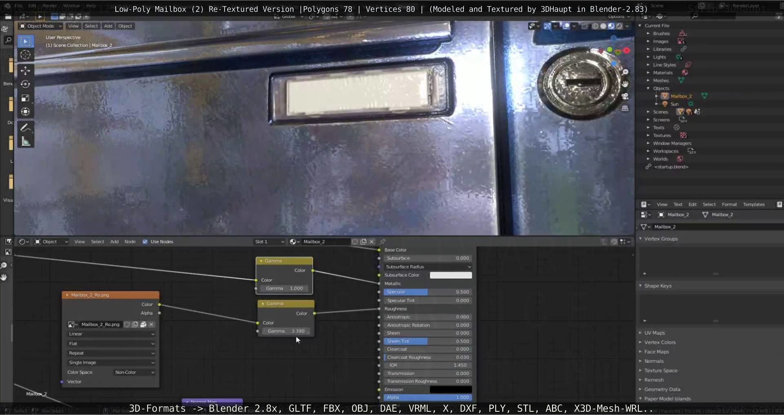The width and height of the screenshot is (784, 415).
Task: Click the viewport zoom magnifier gizmo
Action: 625,72
